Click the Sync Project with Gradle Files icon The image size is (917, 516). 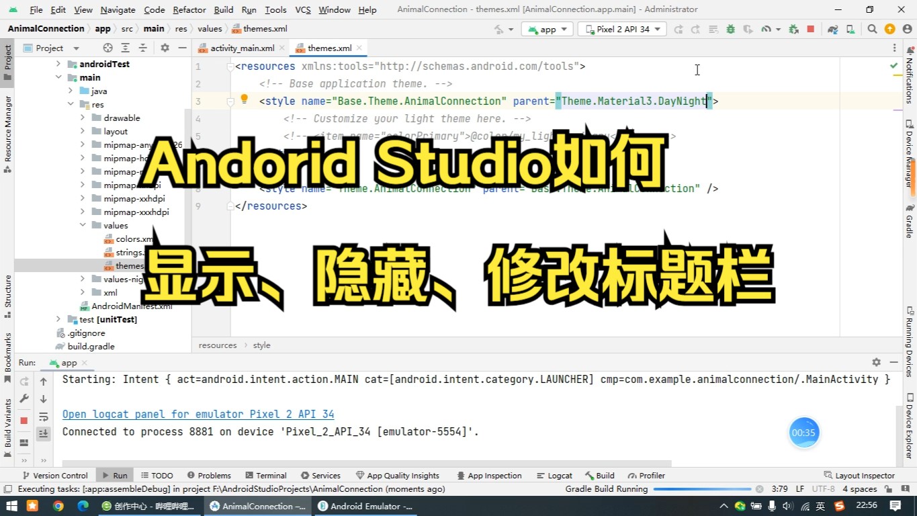tap(833, 29)
